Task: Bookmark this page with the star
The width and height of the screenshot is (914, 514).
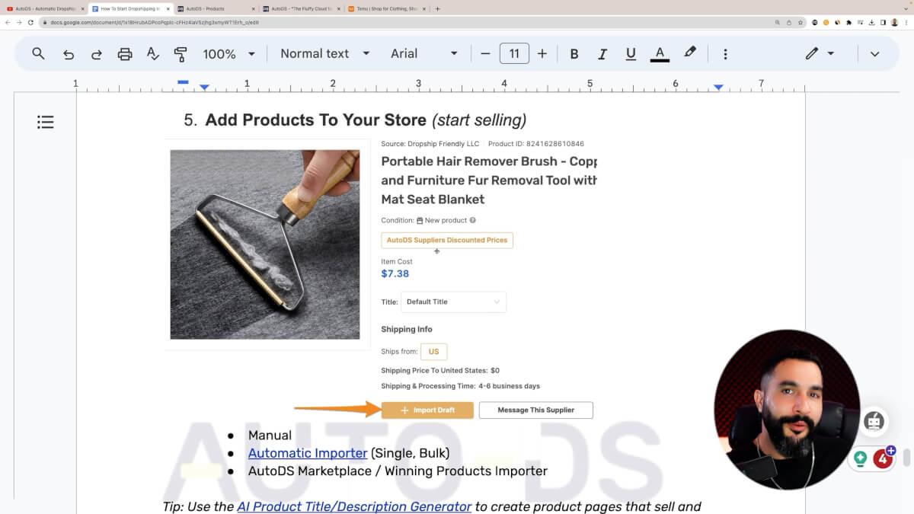Action: [800, 23]
